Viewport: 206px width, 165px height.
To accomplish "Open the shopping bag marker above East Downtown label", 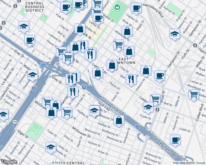I will click(129, 52).
